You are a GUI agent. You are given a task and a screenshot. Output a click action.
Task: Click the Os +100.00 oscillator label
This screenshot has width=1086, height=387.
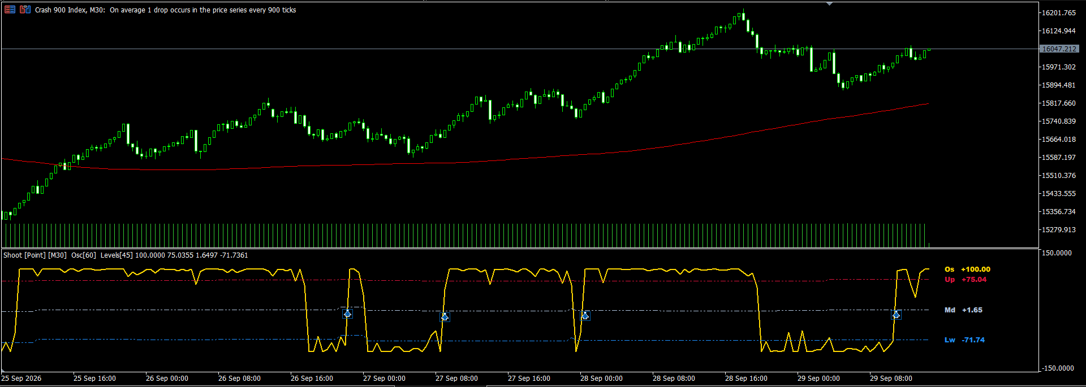968,269
